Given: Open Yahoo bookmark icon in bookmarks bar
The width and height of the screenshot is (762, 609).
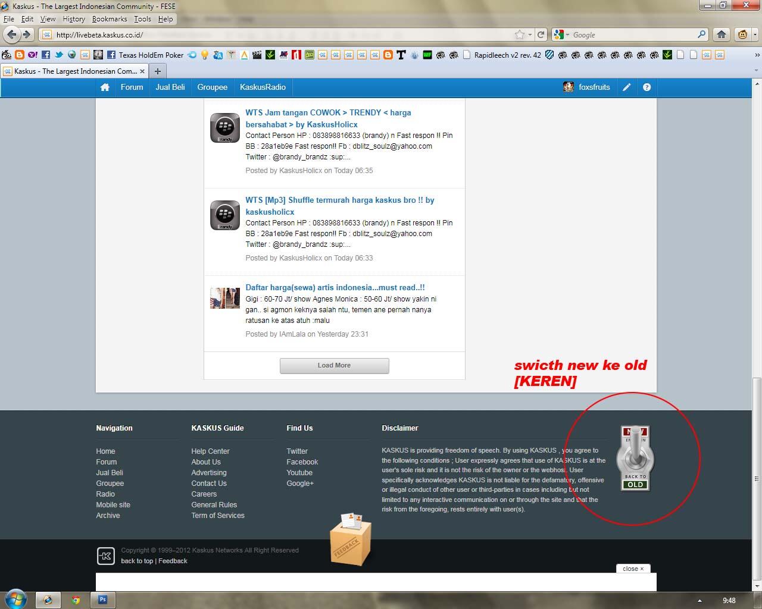Looking at the screenshot, I should [x=32, y=55].
